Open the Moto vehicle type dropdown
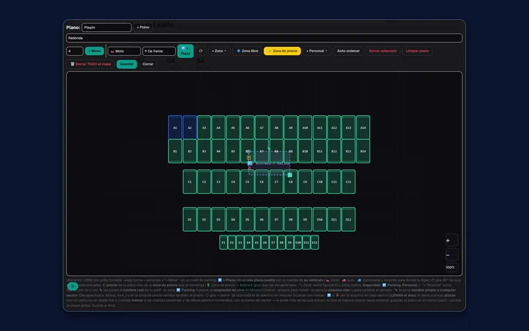Screen dimensions: 529x331 pos(124,51)
